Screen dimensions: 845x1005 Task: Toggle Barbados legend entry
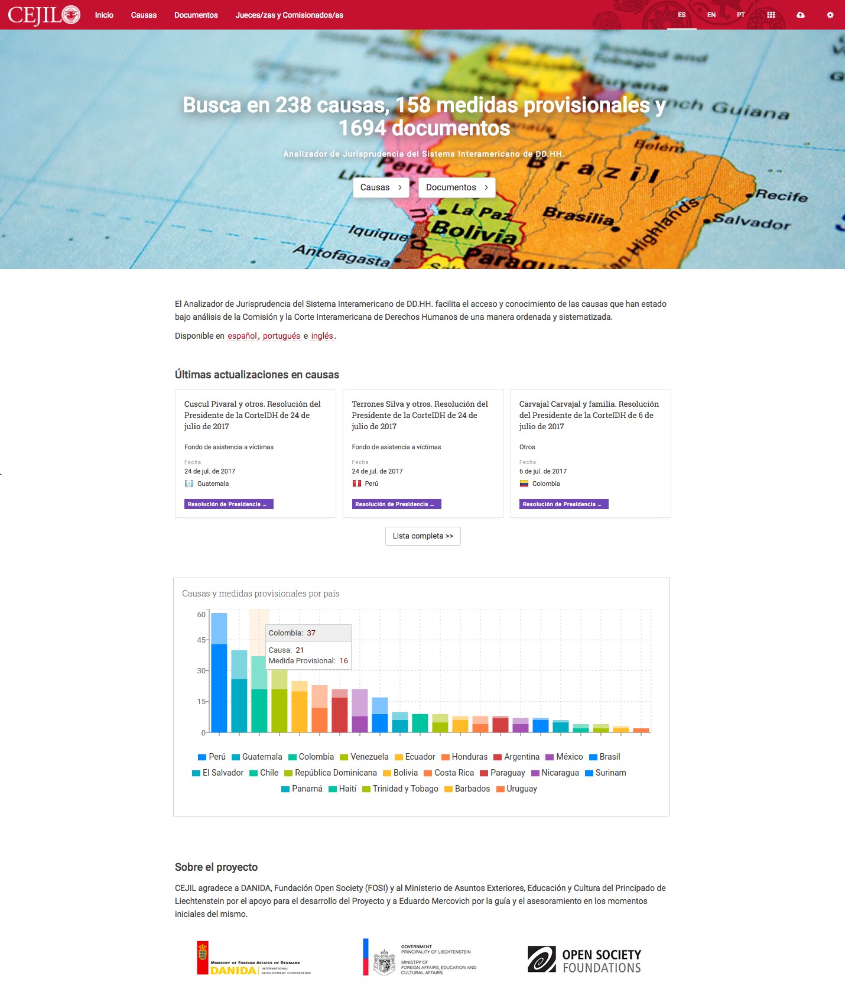[467, 789]
